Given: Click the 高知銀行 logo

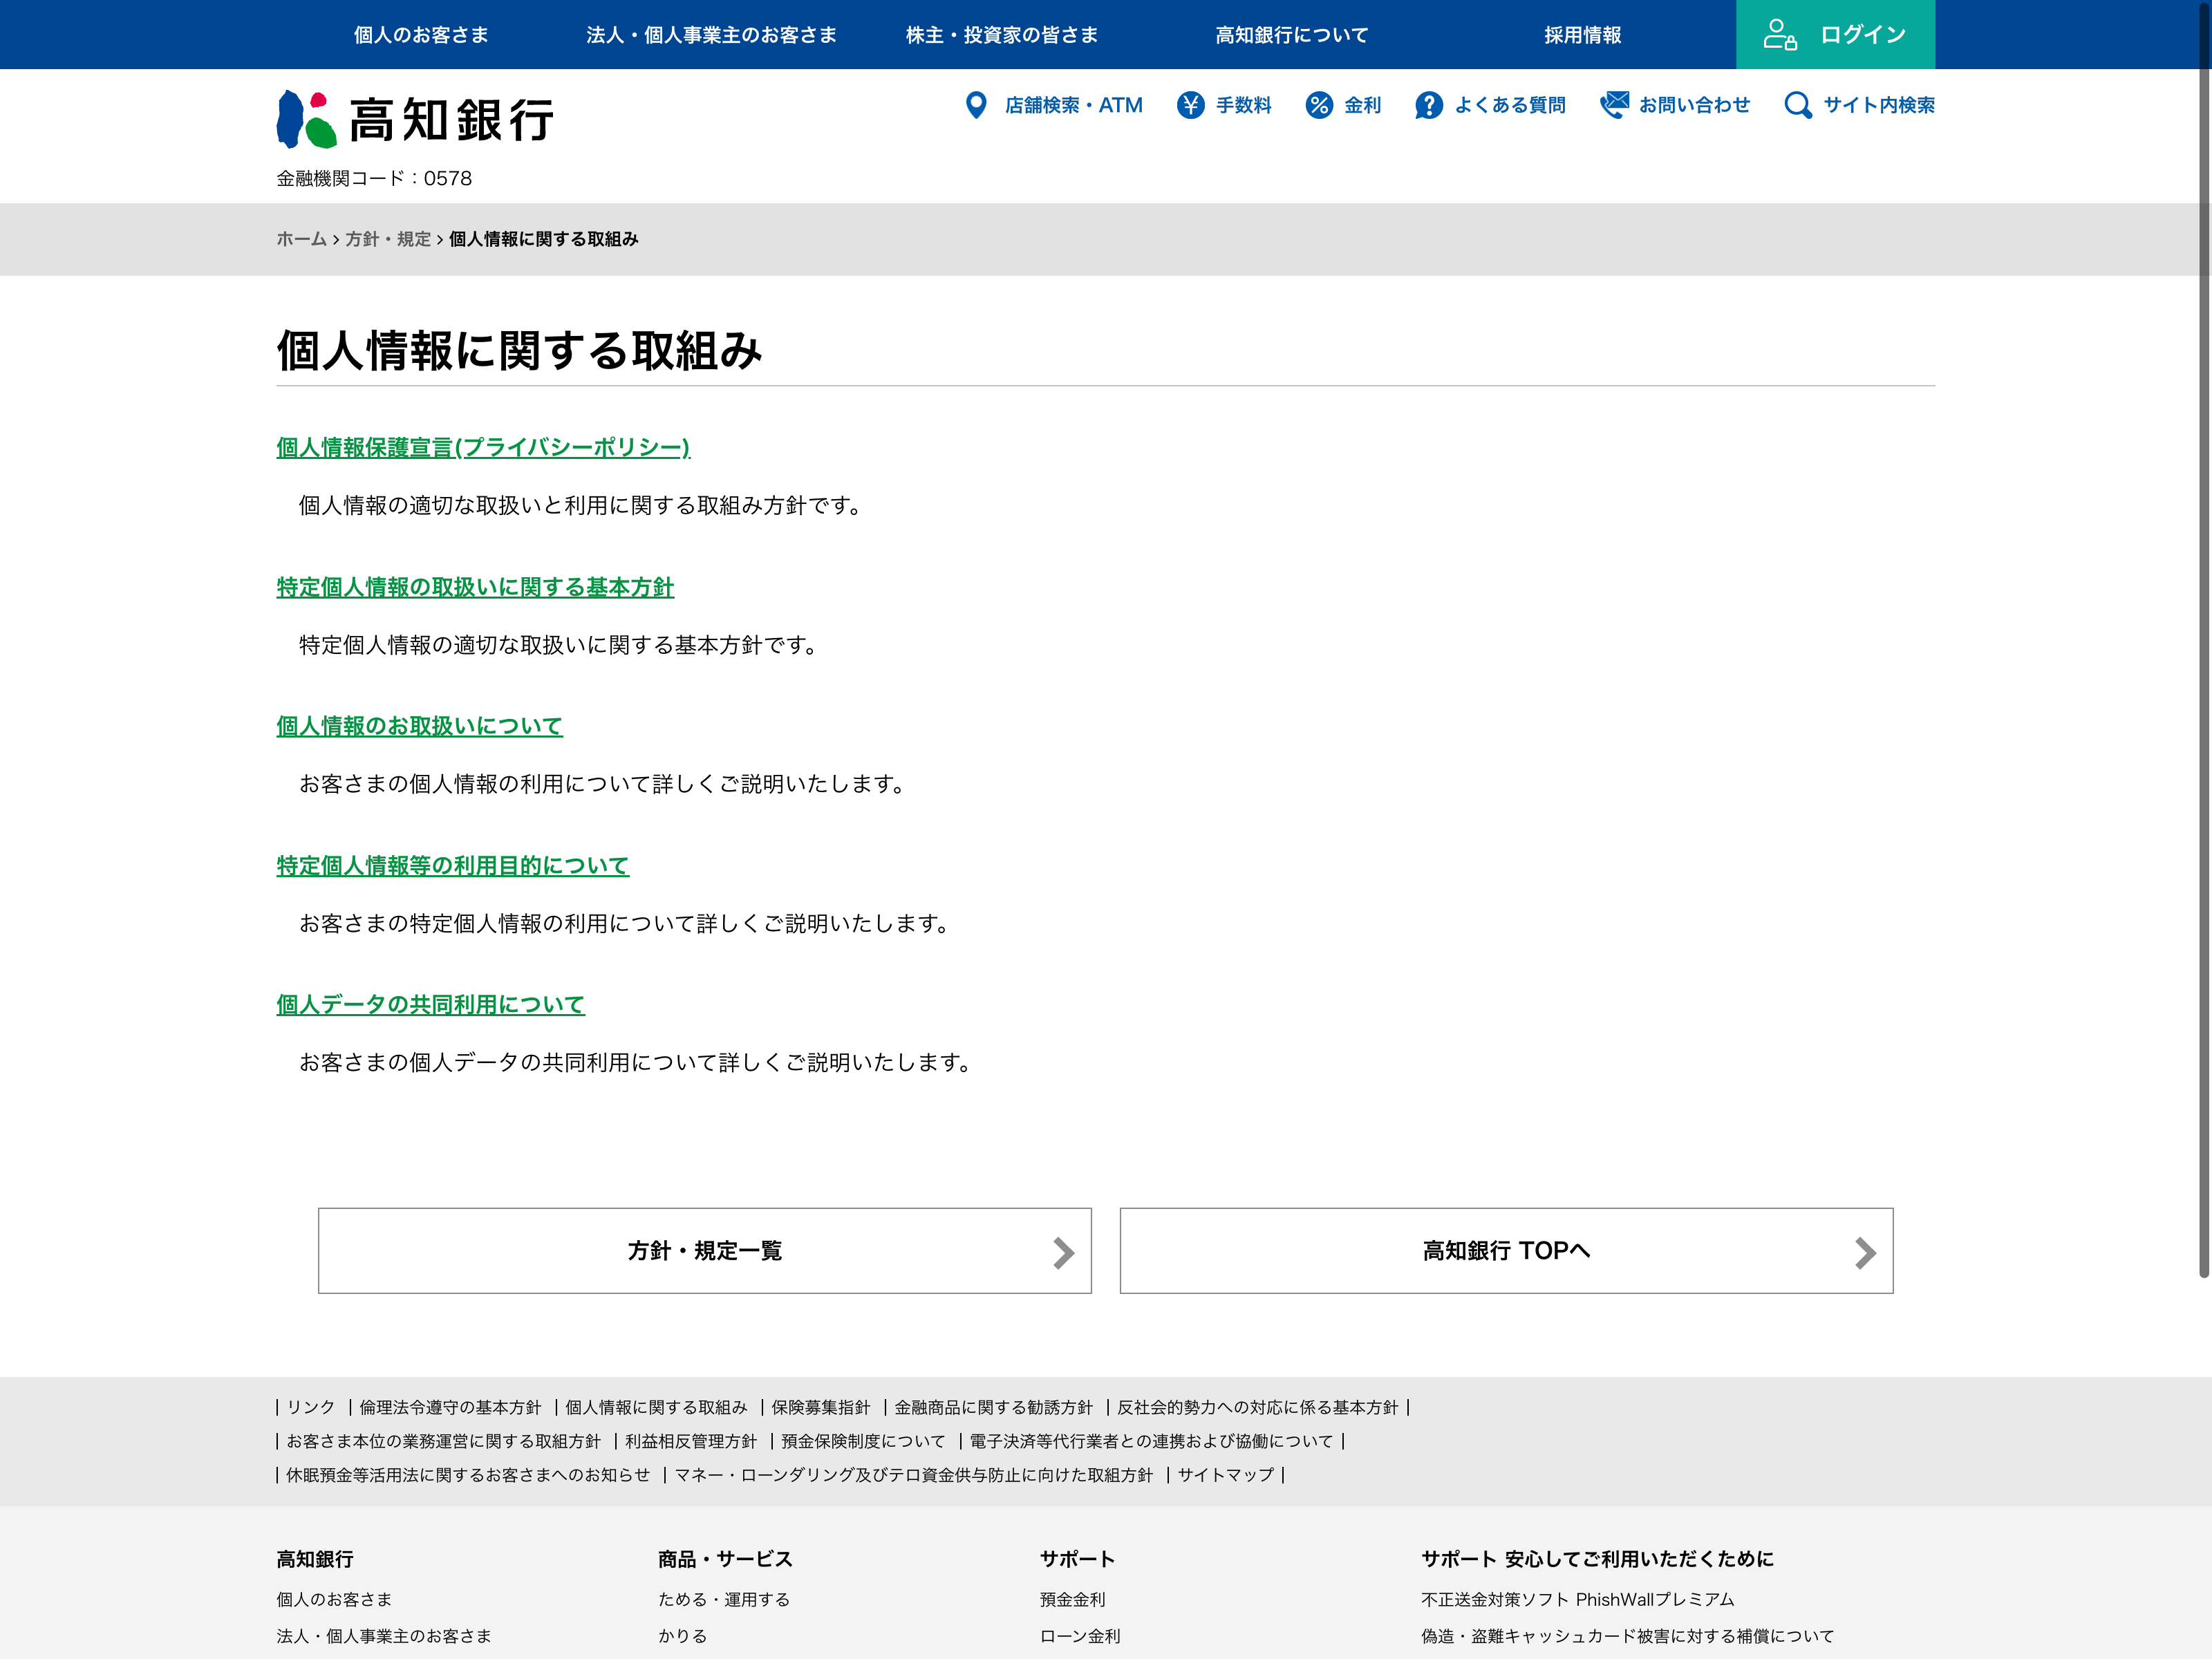Looking at the screenshot, I should (x=415, y=119).
